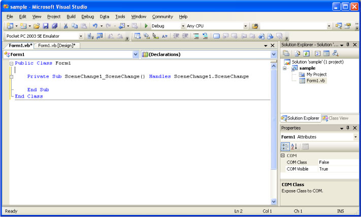Viewport: 361px width, 217px height.
Task: Open the Form1 class name dropdown
Action: (136, 54)
